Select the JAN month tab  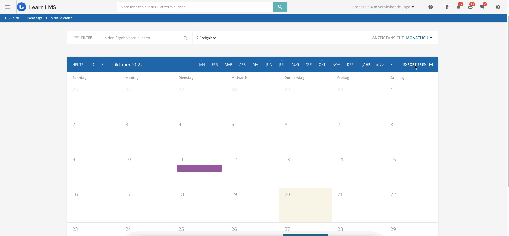[202, 64]
